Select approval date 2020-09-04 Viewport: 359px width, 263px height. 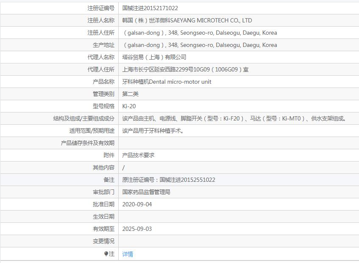pos(137,204)
